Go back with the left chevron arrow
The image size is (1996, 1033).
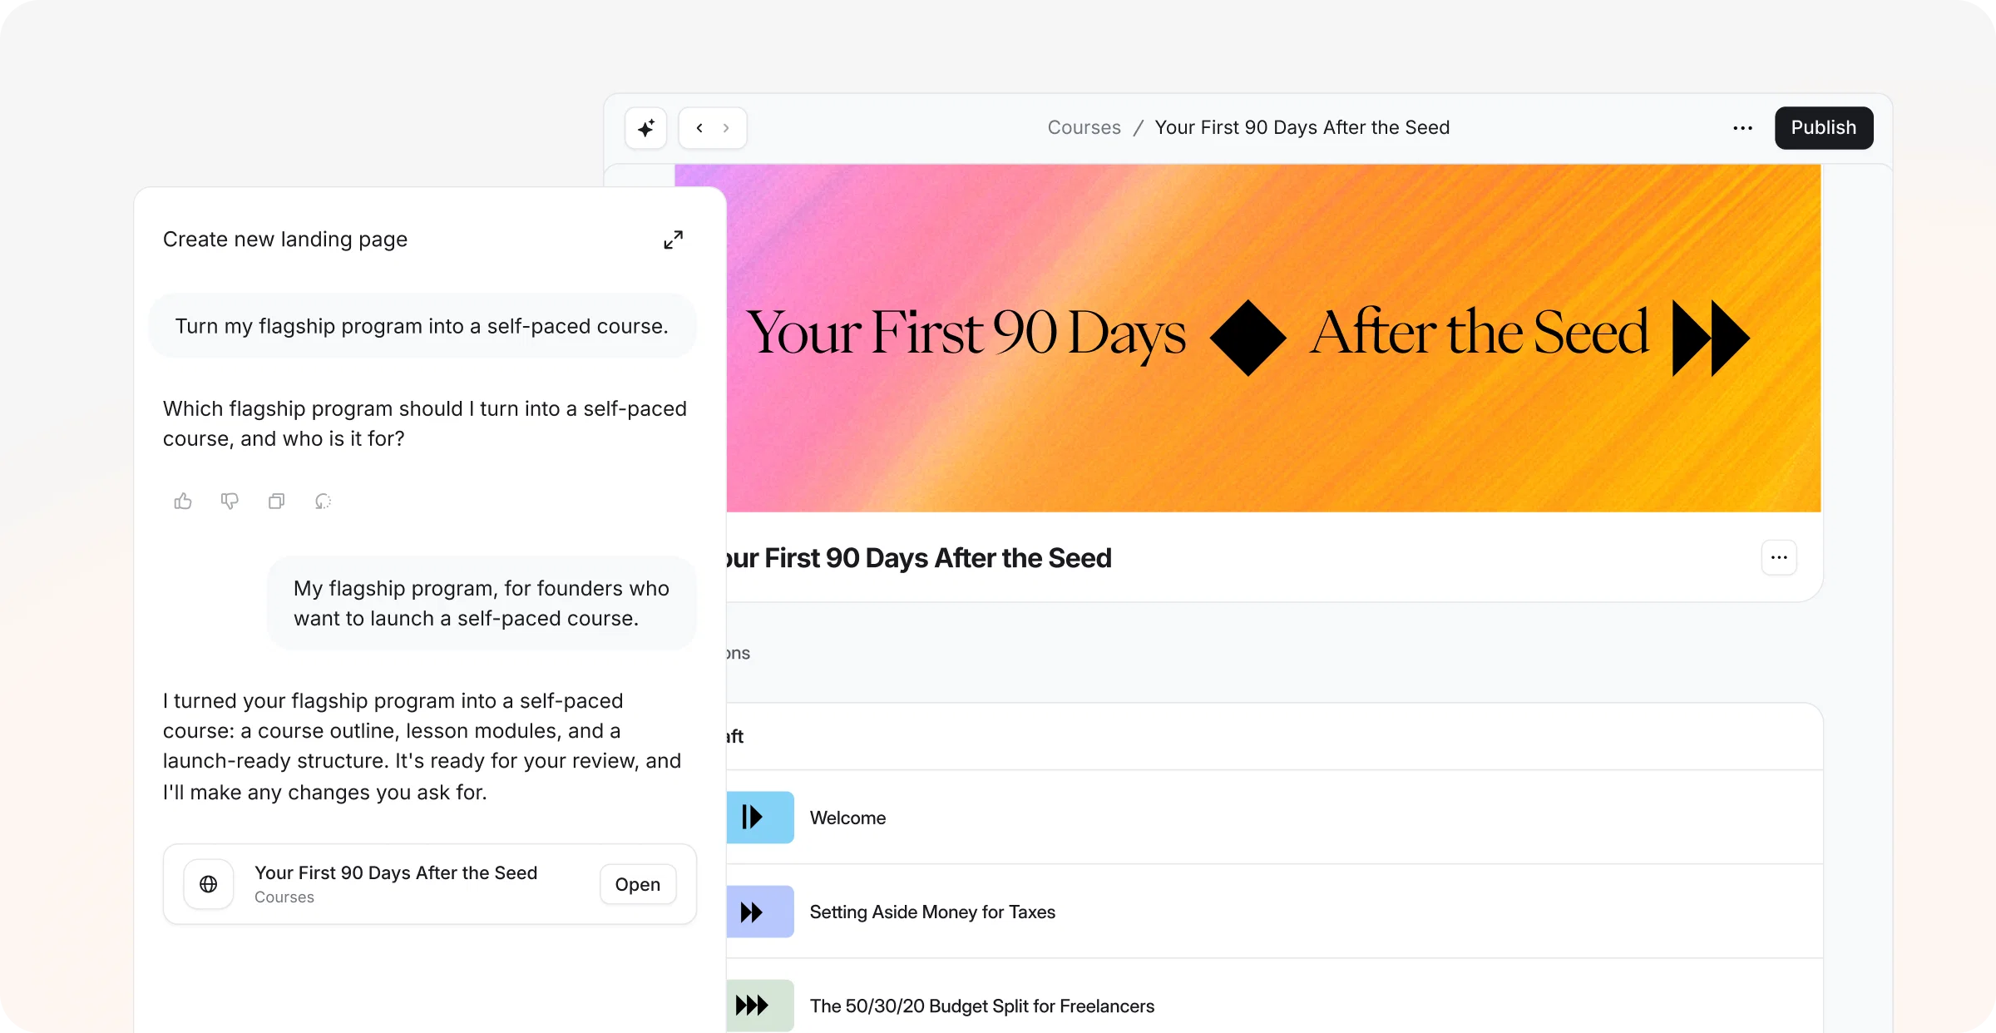(x=699, y=128)
